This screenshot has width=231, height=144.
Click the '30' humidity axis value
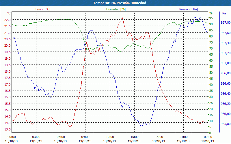(211, 97)
